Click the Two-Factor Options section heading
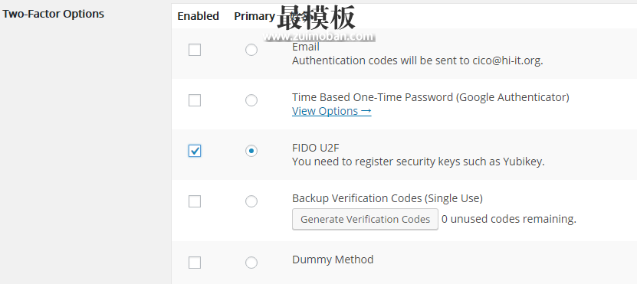This screenshot has width=637, height=284. click(54, 14)
